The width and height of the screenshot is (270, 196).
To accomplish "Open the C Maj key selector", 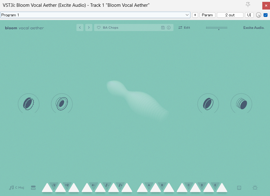I will pos(17,188).
